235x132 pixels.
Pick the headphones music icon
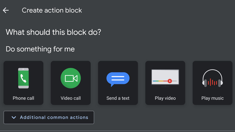212,78
